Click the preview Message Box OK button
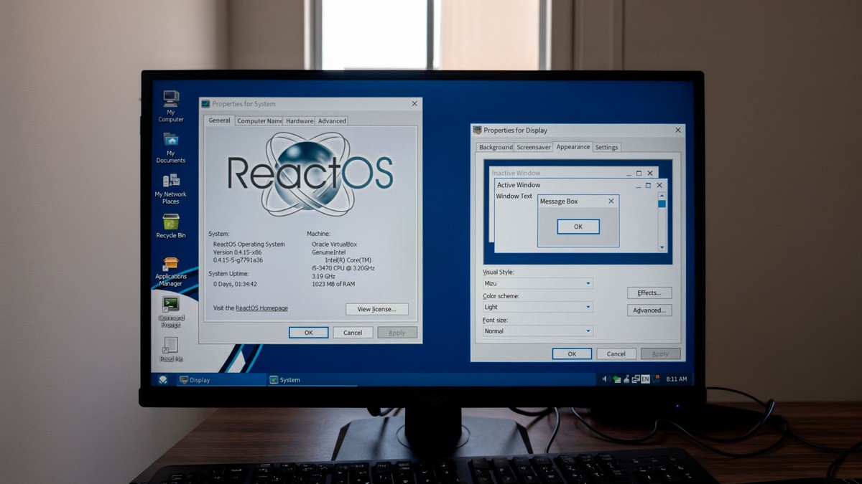Viewport: 862px width, 484px height. tap(578, 227)
